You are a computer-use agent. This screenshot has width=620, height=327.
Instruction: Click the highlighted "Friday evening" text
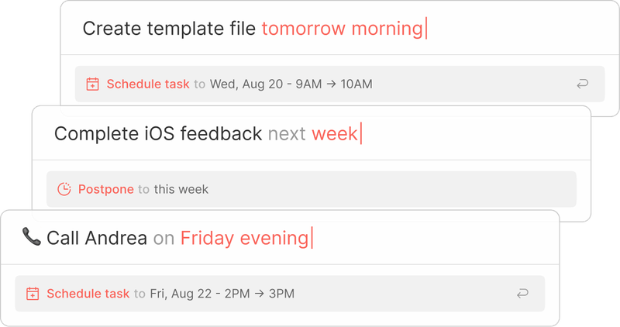point(244,239)
